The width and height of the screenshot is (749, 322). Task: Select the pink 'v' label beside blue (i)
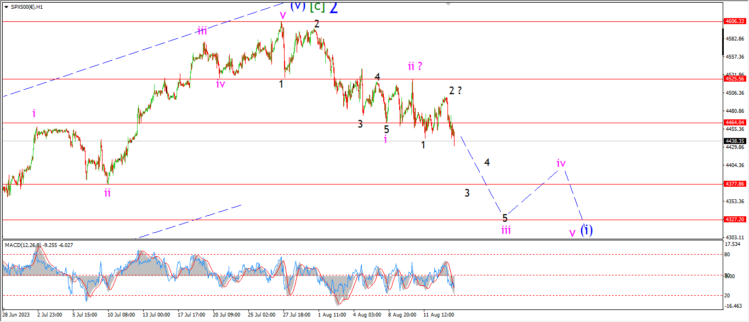[572, 233]
